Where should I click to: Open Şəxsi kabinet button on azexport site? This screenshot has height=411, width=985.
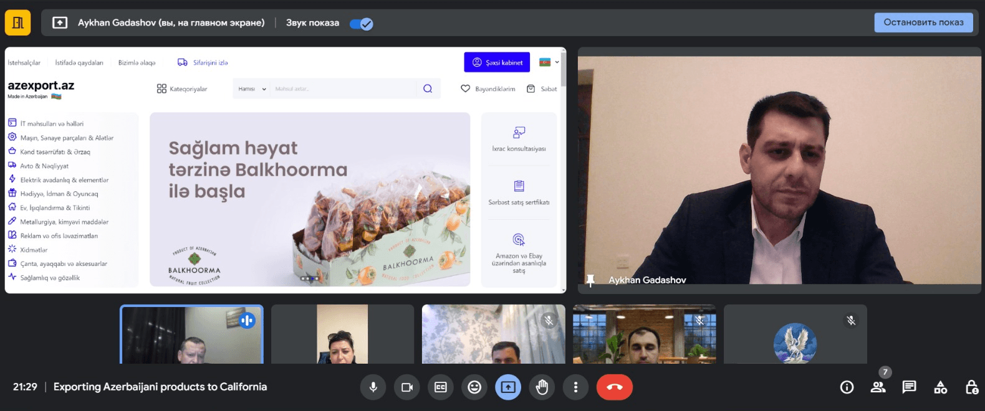pos(497,62)
